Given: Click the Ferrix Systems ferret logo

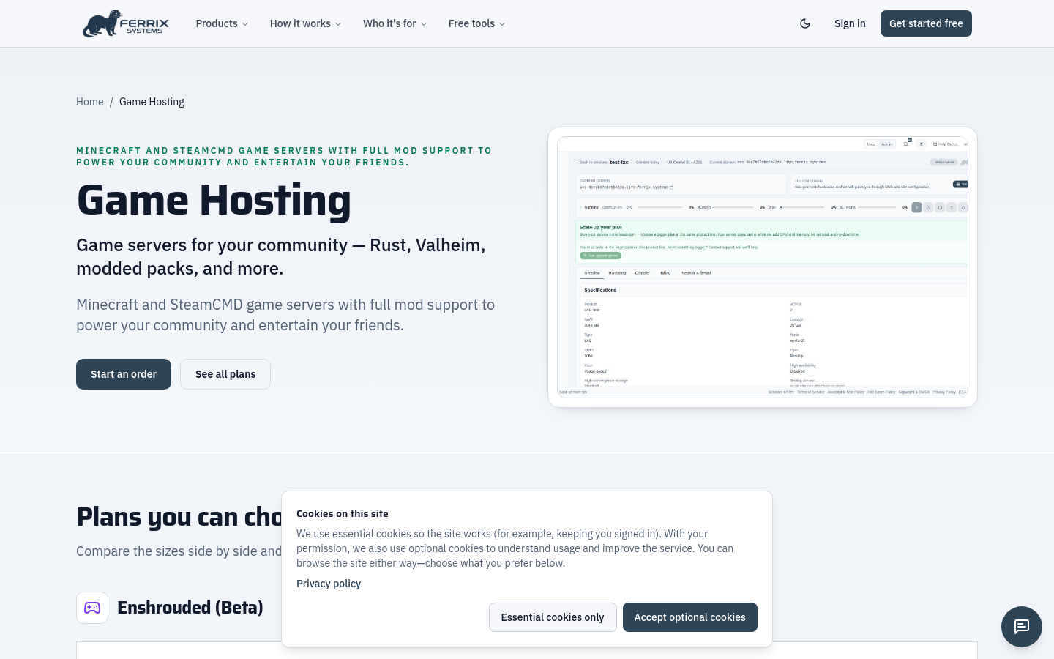Looking at the screenshot, I should click(125, 23).
